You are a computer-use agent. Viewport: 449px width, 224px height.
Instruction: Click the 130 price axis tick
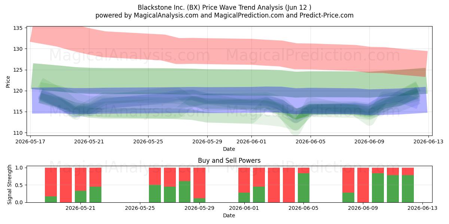18,49
